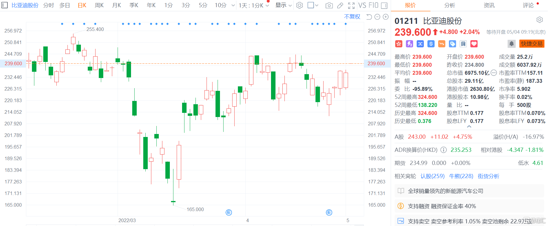Viewport: 548px width, 226px height.
Task: Click the 2022/03 date axis label
Action: [x=127, y=220]
